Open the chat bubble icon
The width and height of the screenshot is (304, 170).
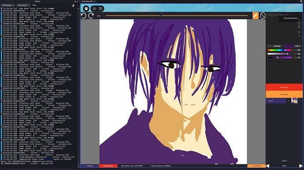click(x=100, y=8)
